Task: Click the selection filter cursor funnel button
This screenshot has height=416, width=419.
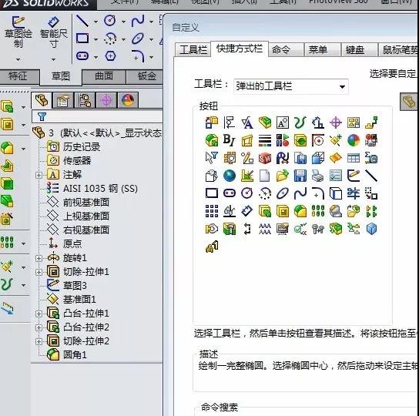Action: pos(212,158)
